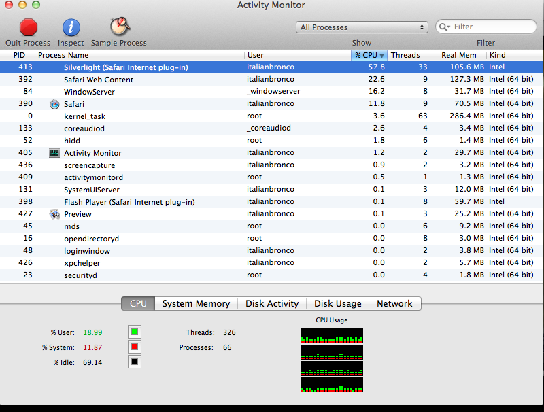Click the Threads count 326

pyautogui.click(x=229, y=332)
